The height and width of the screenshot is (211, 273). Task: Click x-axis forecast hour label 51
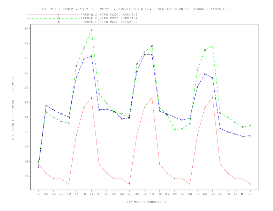pyautogui.click(x=167, y=194)
